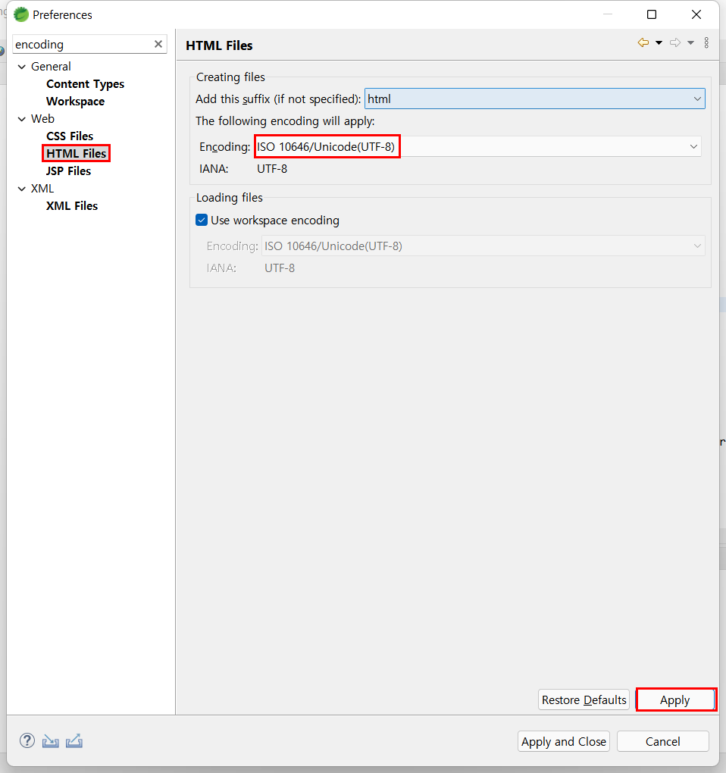This screenshot has width=726, height=773.
Task: Open CSS Files preference page
Action: tap(70, 136)
